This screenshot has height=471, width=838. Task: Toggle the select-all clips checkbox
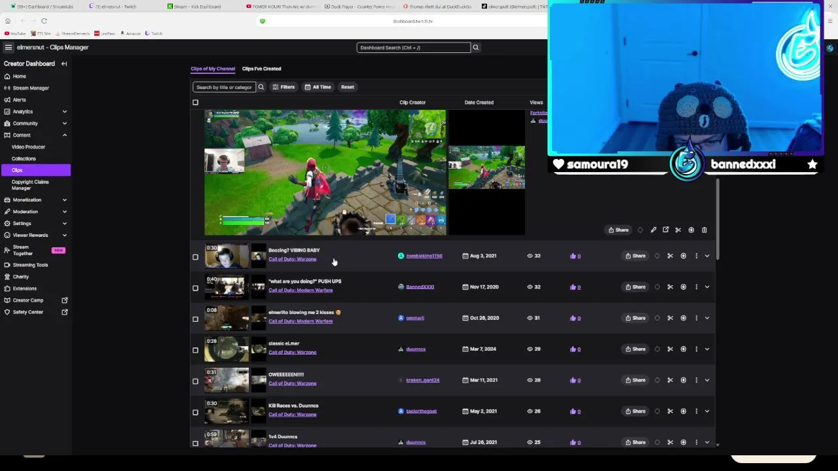195,102
